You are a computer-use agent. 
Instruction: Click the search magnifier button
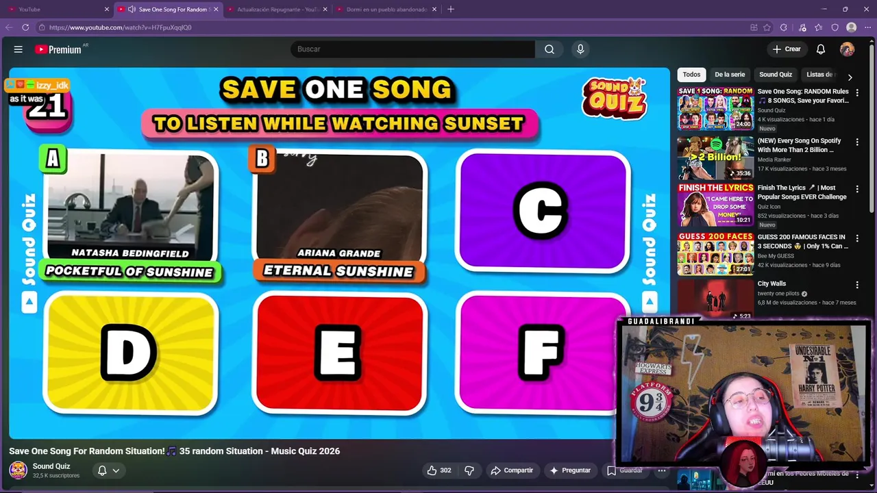(549, 49)
